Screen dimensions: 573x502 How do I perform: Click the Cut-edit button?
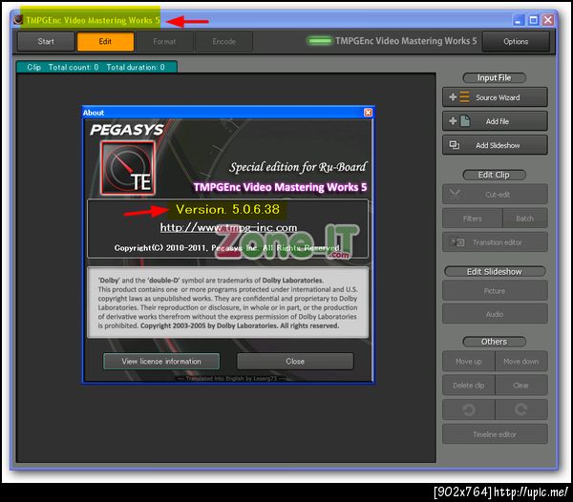pos(495,195)
